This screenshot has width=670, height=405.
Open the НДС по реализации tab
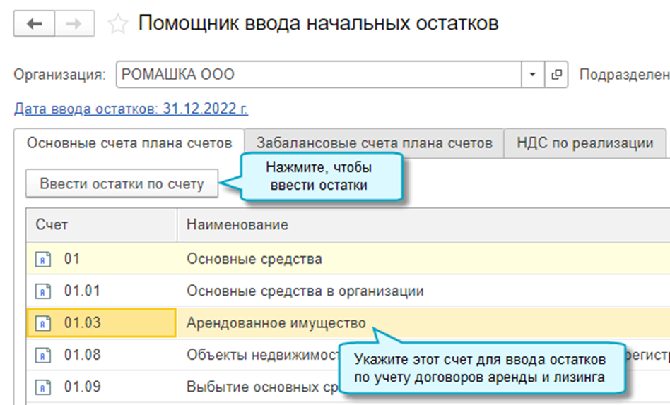coord(584,143)
